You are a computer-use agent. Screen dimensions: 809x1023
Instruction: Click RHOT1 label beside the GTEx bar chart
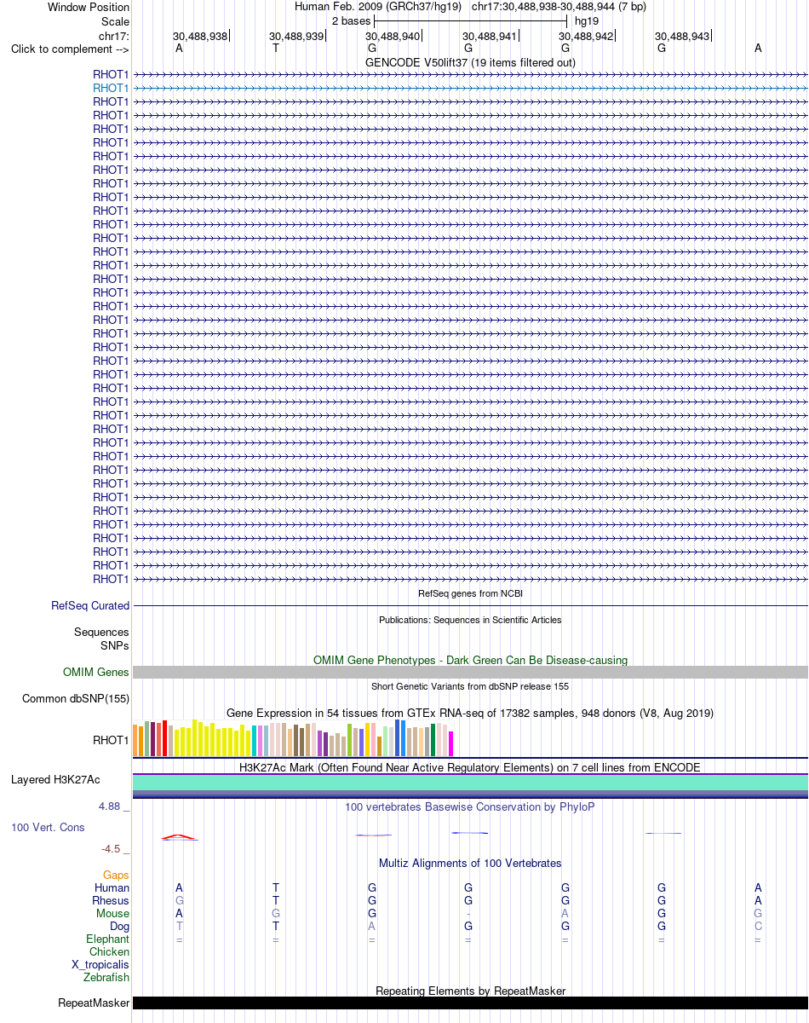(111, 740)
